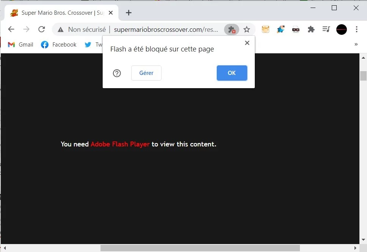Image resolution: width=367 pixels, height=252 pixels.
Task: Click the blue bird extension icon
Action: coord(281,30)
